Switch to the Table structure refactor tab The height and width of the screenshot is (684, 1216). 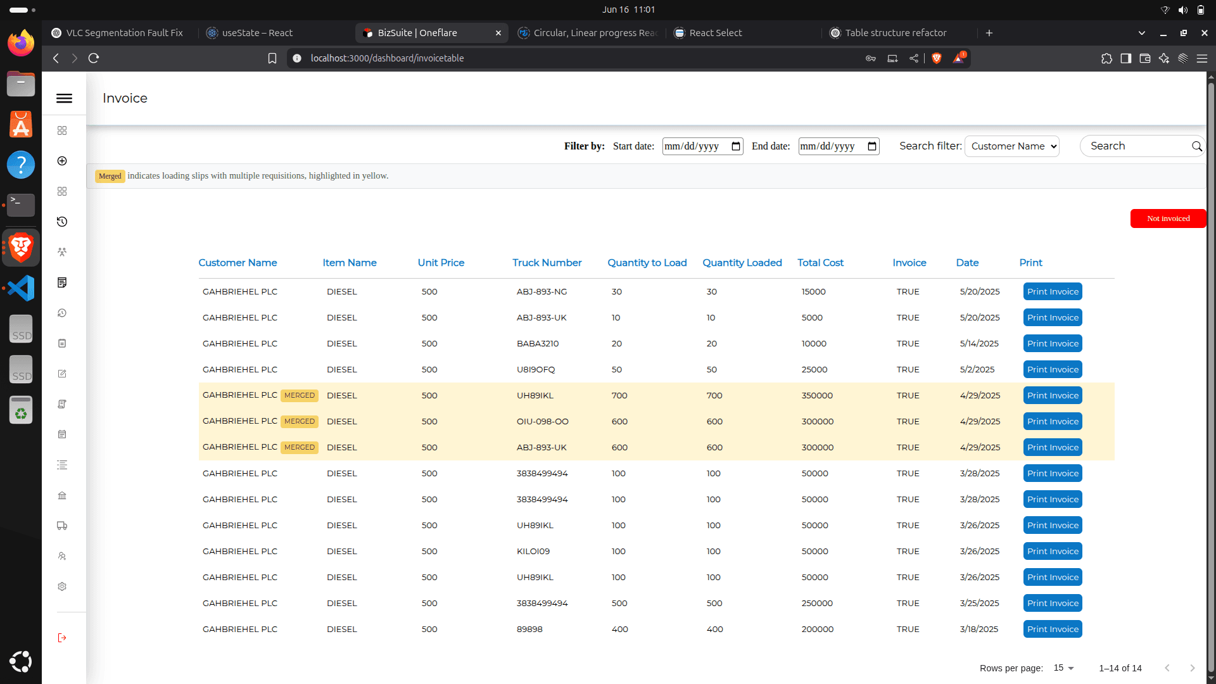point(896,32)
